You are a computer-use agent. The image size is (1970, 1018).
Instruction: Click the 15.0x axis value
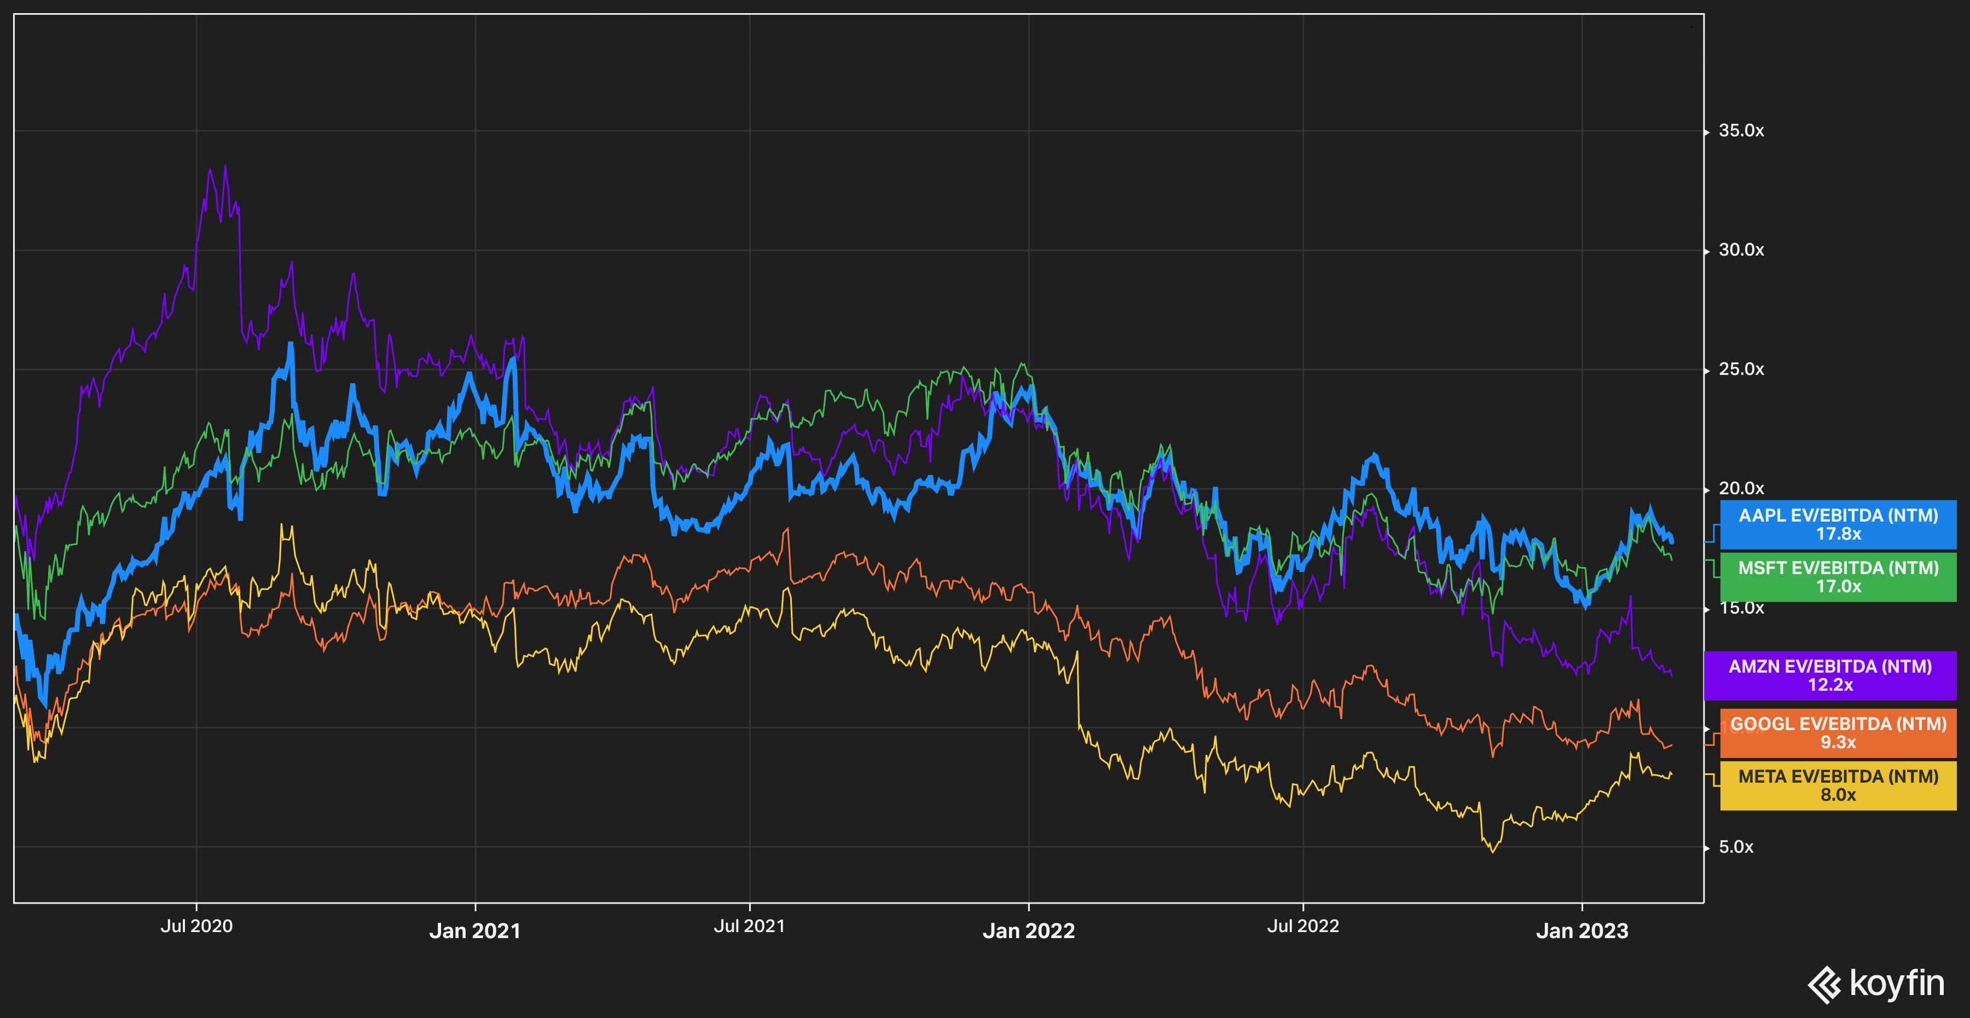click(1741, 609)
